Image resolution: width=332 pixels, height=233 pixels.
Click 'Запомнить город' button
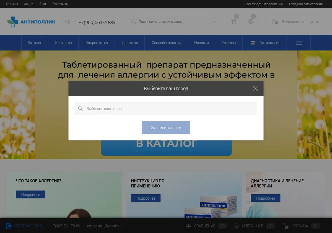point(166,128)
